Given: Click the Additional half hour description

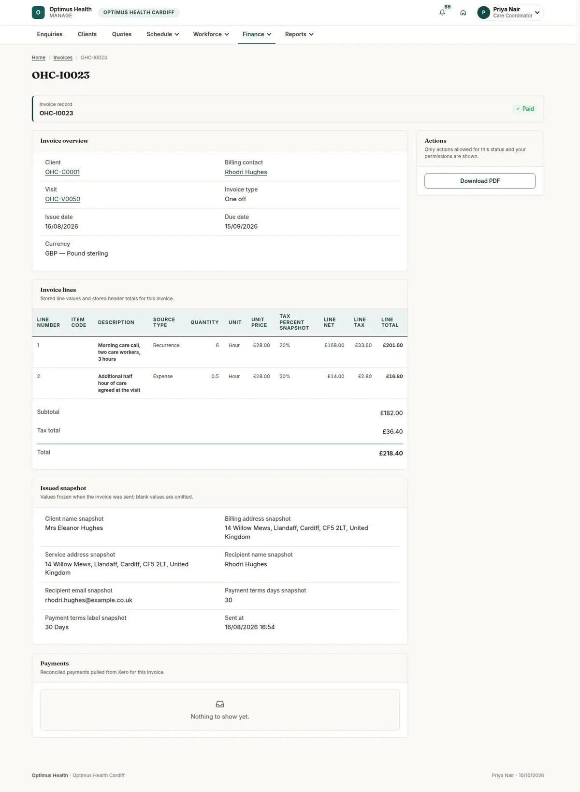Looking at the screenshot, I should click(x=119, y=383).
